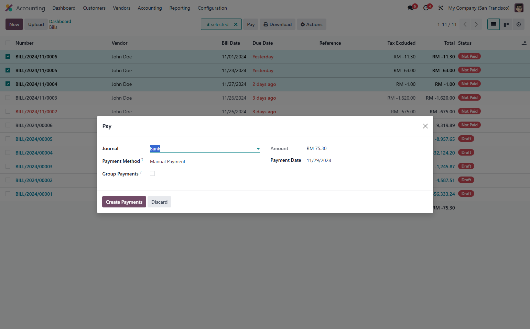Toggle the select-all header checkbox
Image resolution: width=530 pixels, height=329 pixels.
click(8, 43)
